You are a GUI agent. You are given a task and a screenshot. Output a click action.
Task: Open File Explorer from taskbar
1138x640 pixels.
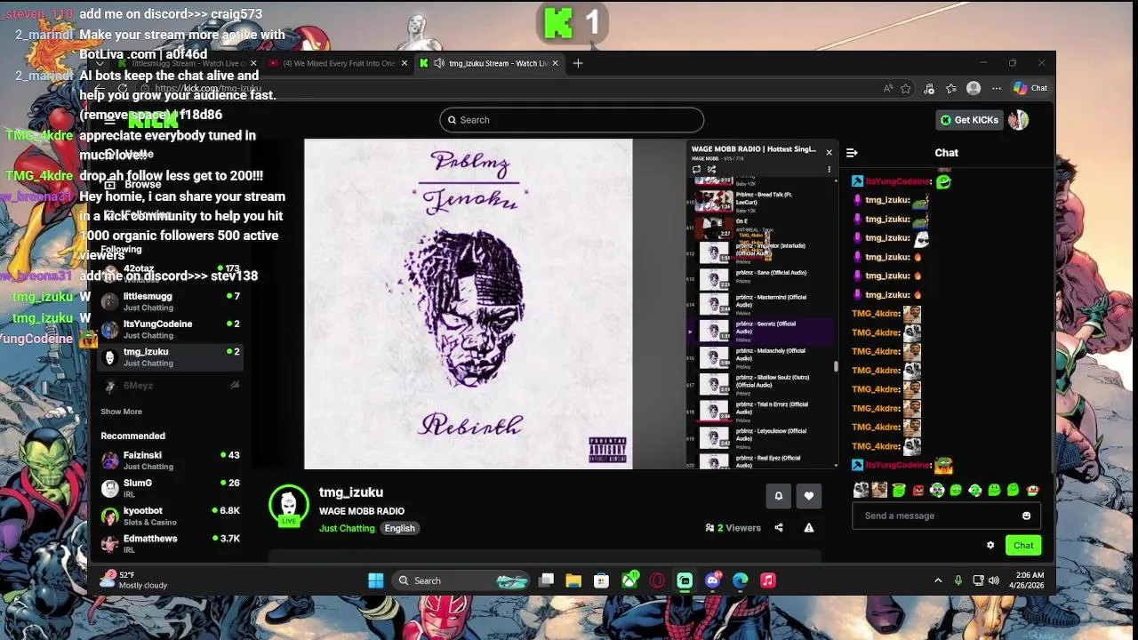(573, 580)
